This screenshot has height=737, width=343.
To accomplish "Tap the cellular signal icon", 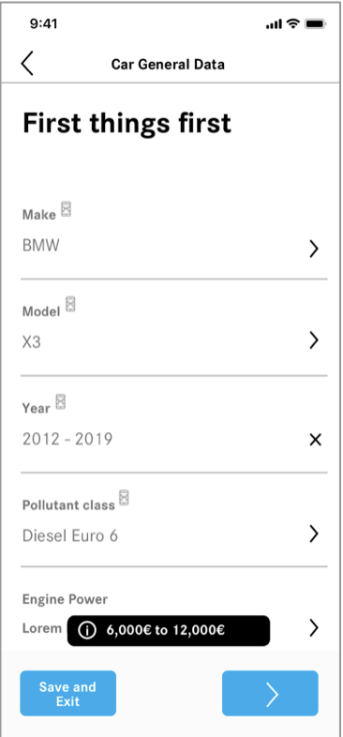I will click(x=274, y=24).
